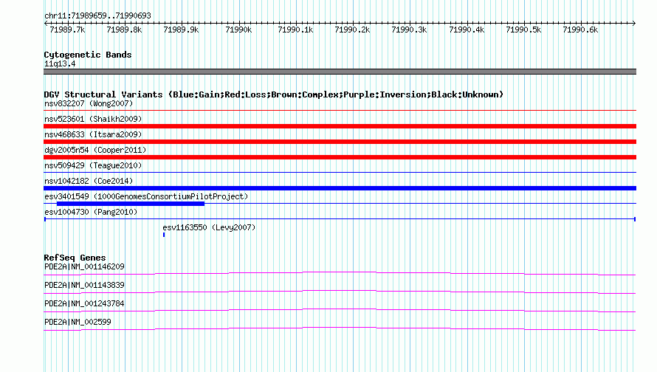657x372 pixels.
Task: Click the thin blue nsv509429 variant line
Action: click(340, 173)
